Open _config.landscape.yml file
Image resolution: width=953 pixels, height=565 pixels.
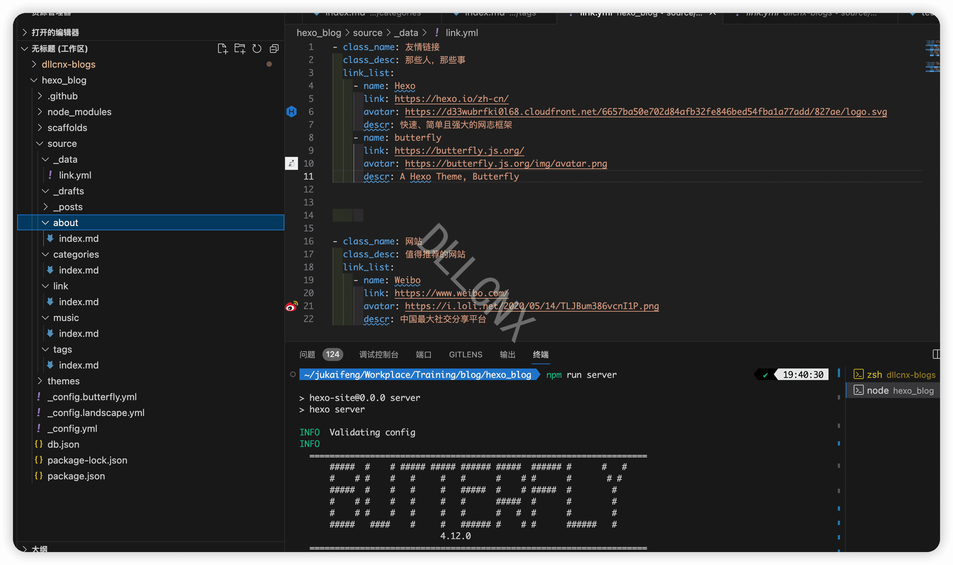(x=96, y=413)
